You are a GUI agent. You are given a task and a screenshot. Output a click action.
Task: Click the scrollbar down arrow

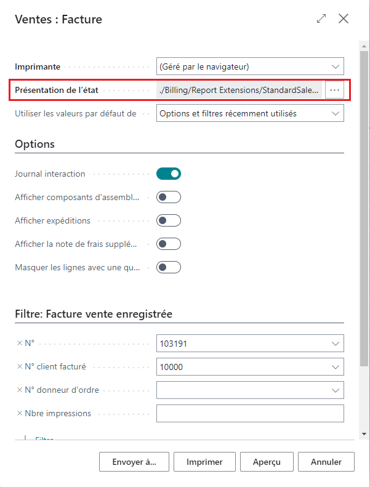click(364, 435)
